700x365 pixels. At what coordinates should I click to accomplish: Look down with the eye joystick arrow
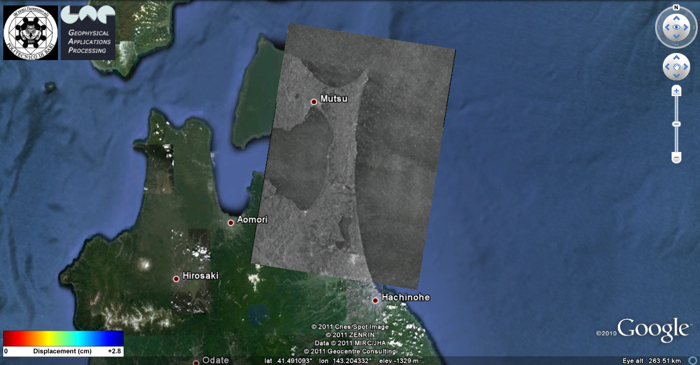pyautogui.click(x=676, y=37)
